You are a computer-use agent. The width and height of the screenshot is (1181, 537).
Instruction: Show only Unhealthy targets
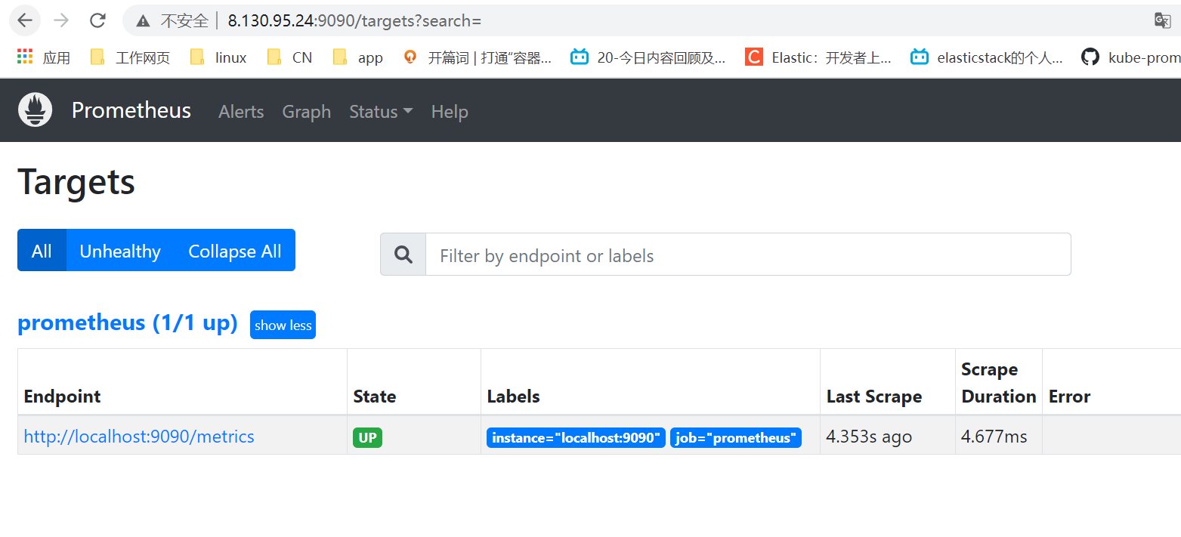tap(120, 251)
